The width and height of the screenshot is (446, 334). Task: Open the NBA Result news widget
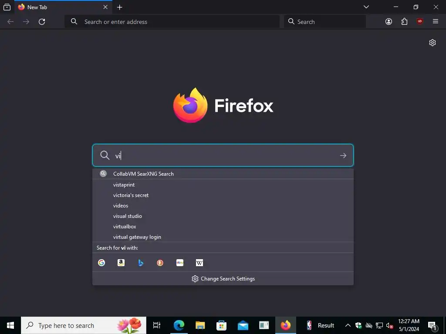(x=321, y=325)
